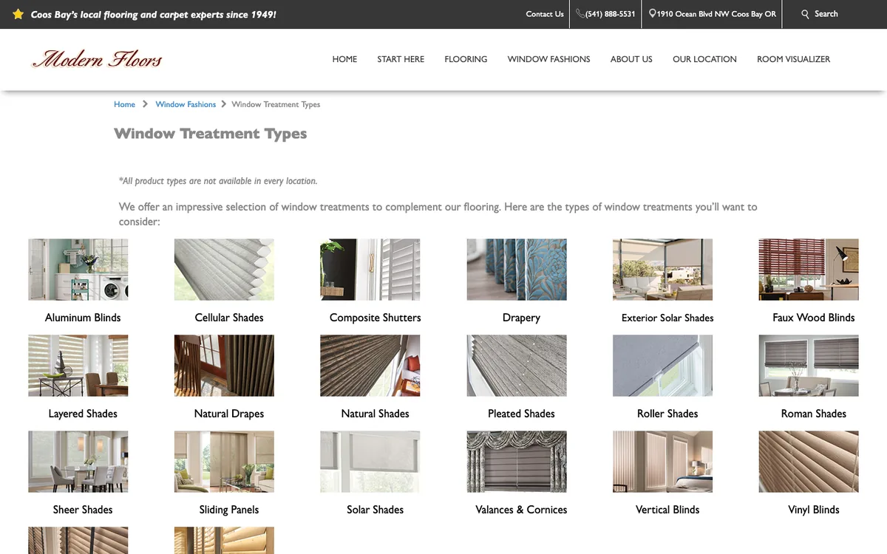Click the phone icon beside (541) 888-5531
Image resolution: width=887 pixels, height=554 pixels.
point(580,13)
